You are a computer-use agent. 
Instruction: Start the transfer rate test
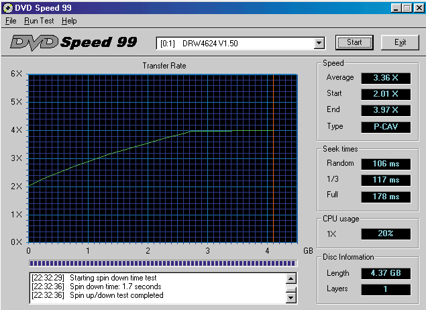[x=354, y=42]
